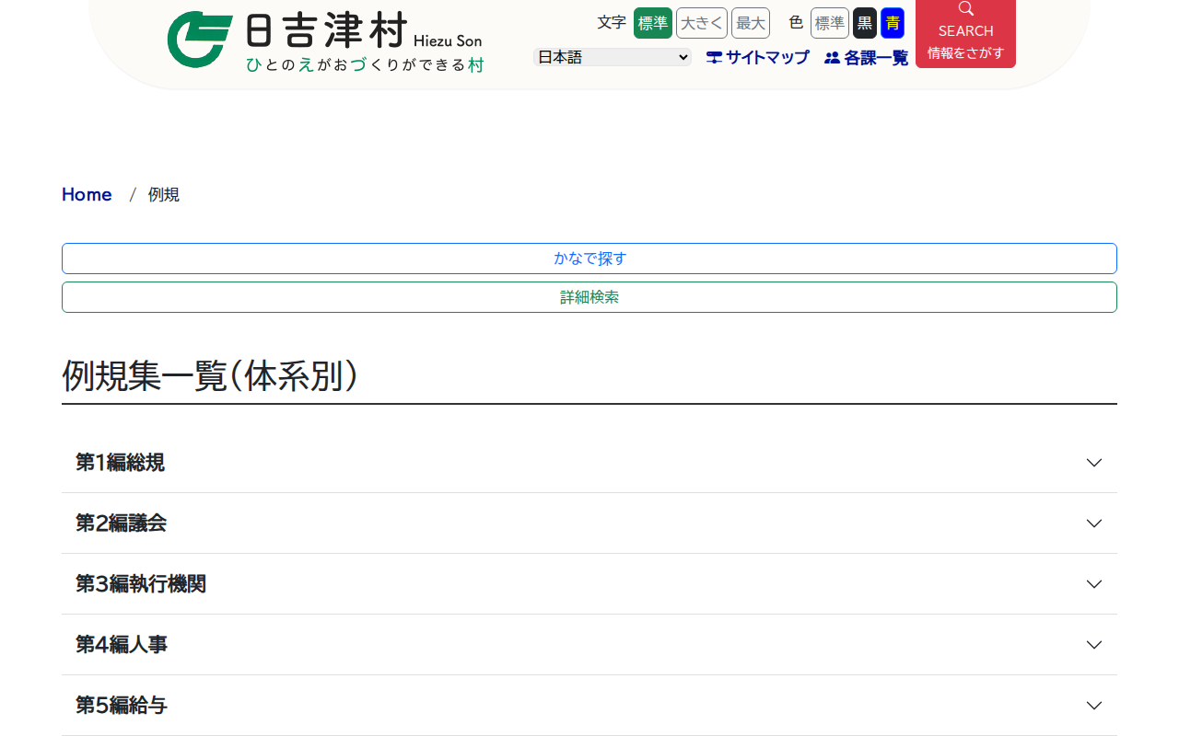Click the magnifier icon above SEARCH
This screenshot has width=1179, height=736.
click(x=965, y=9)
